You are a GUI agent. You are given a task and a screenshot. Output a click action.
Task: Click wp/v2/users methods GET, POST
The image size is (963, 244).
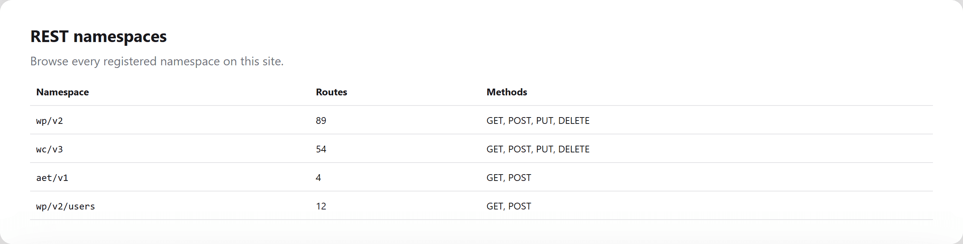tap(509, 206)
